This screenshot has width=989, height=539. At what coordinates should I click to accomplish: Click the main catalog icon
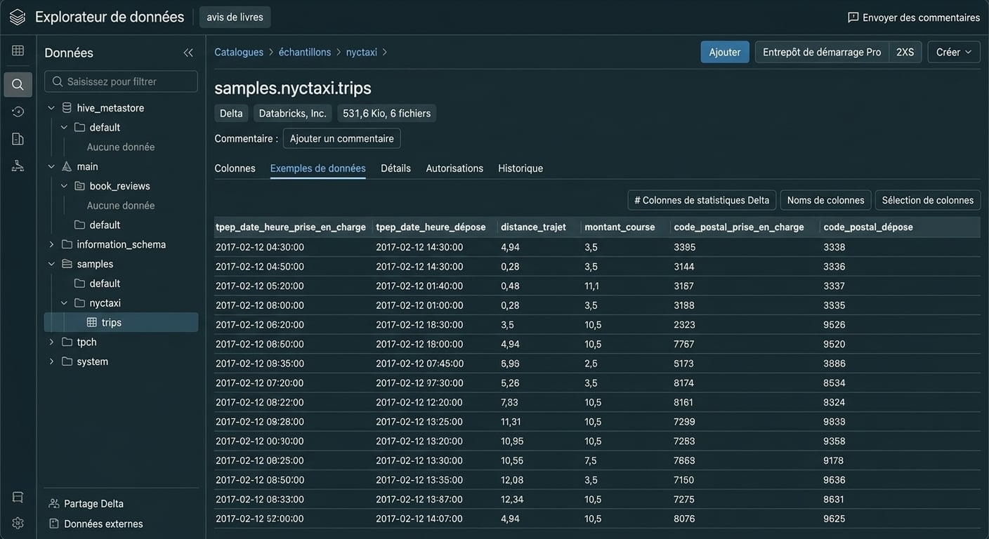coord(67,166)
